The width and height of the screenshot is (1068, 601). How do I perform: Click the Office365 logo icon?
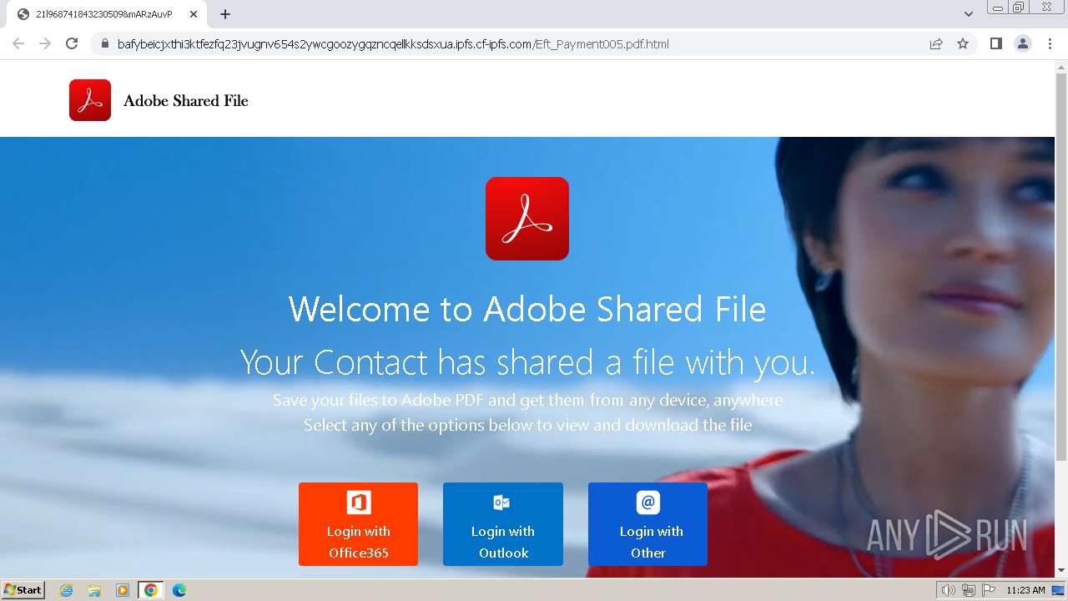[x=359, y=503]
